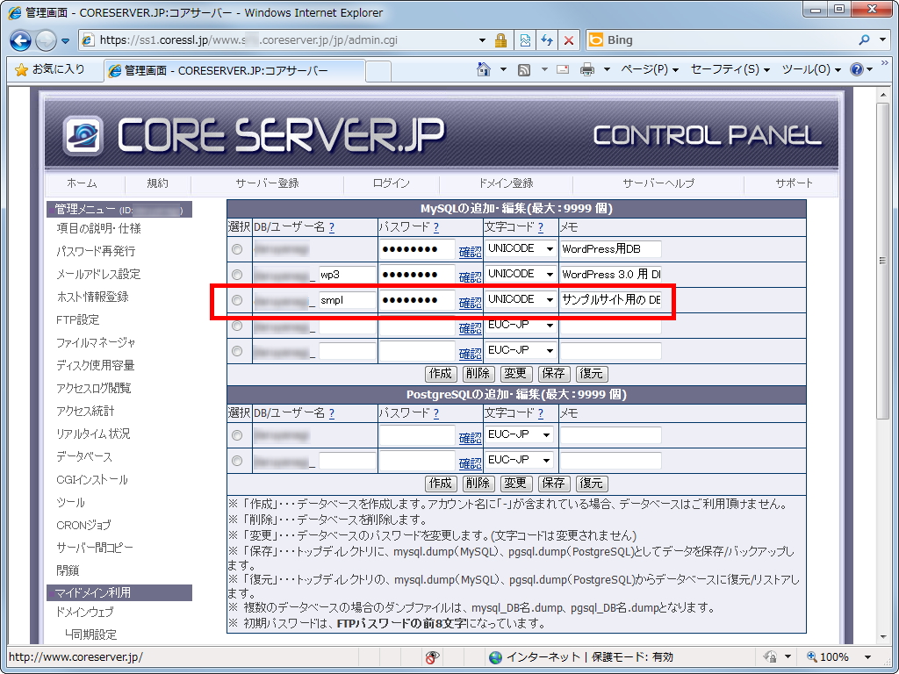Click 確認 link in smpl row
Image resolution: width=899 pixels, height=674 pixels.
click(471, 303)
